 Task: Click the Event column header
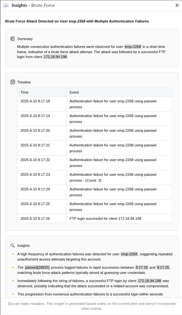click(119, 92)
